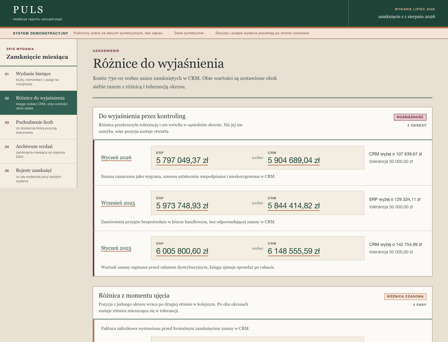The image size is (448, 342).
Task: Click CRM value 6 148 555,59 zł
Action: (294, 251)
